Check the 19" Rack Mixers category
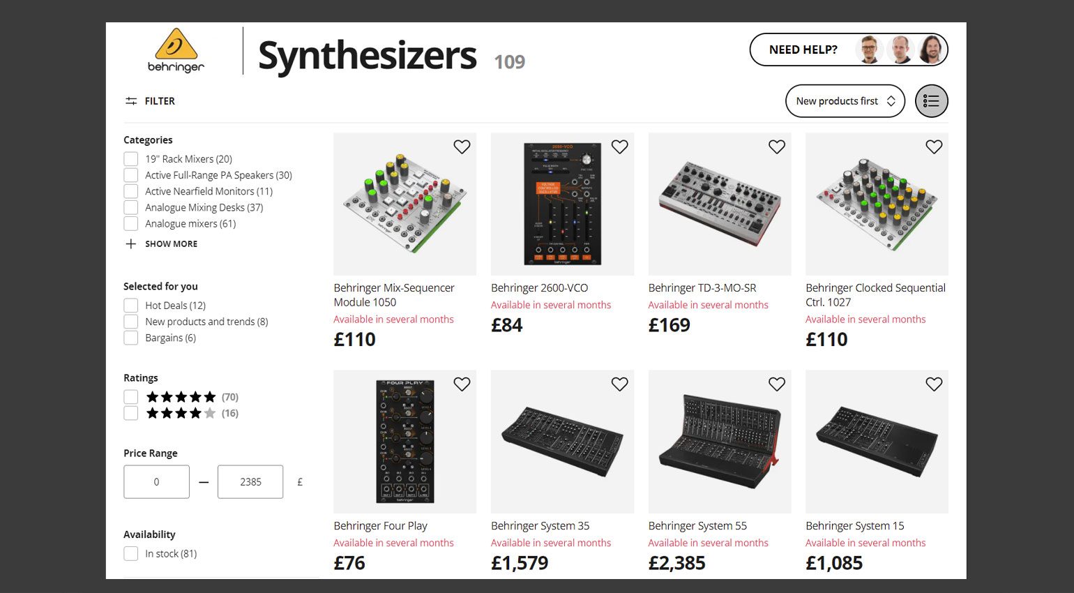This screenshot has height=593, width=1074. [130, 159]
